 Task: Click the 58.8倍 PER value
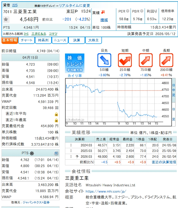pyautogui.click(x=124, y=19)
